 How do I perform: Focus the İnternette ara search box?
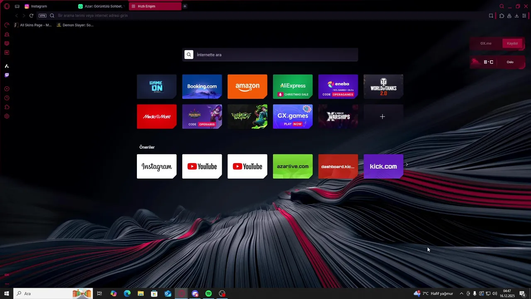270,54
